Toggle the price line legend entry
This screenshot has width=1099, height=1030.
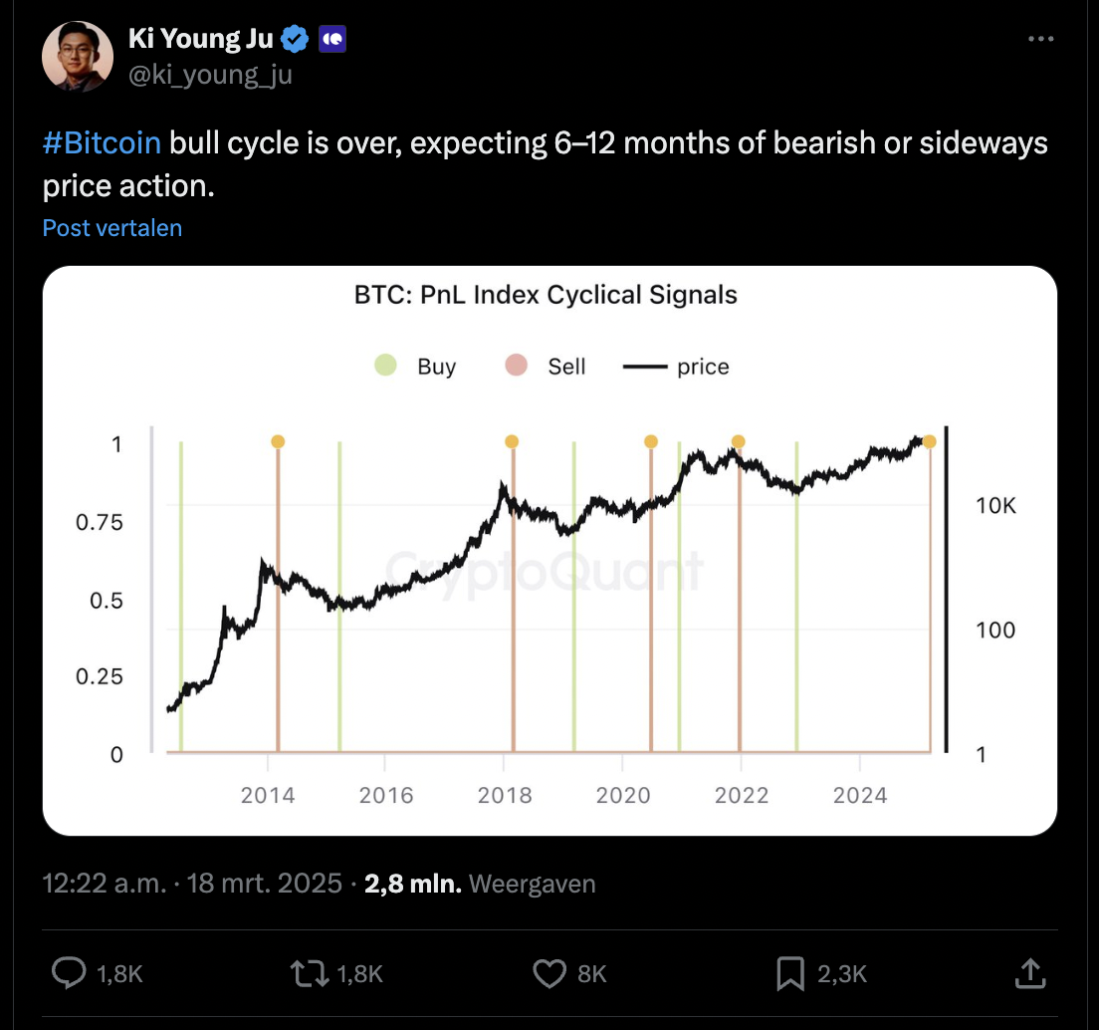pos(677,367)
